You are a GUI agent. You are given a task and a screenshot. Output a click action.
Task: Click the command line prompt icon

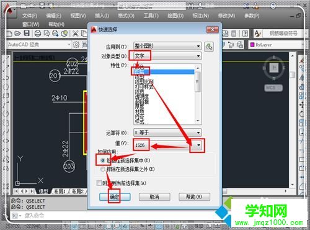click(15, 216)
